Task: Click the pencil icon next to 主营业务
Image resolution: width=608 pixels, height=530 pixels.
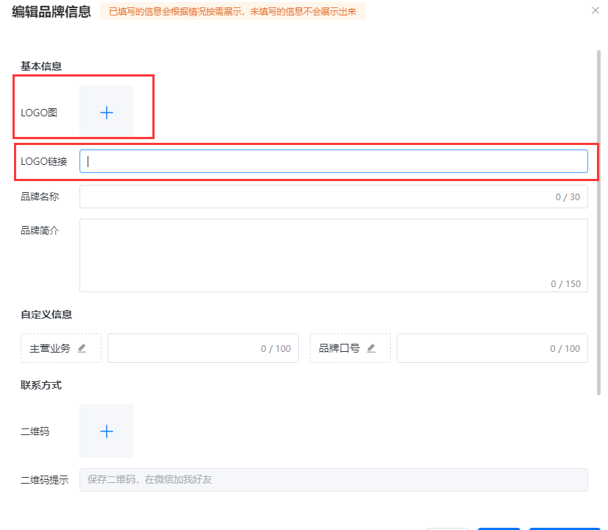Action: (82, 348)
